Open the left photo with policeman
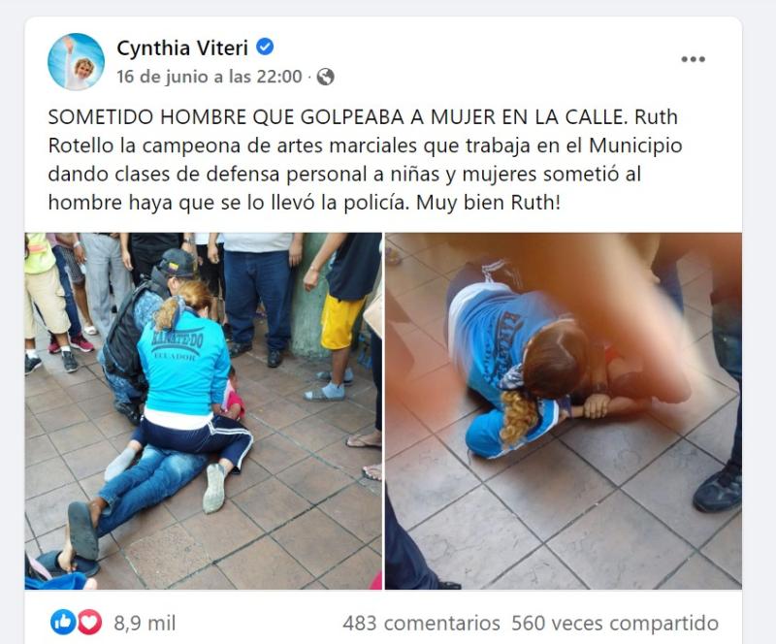Screen dimensions: 776x644 point(204,411)
